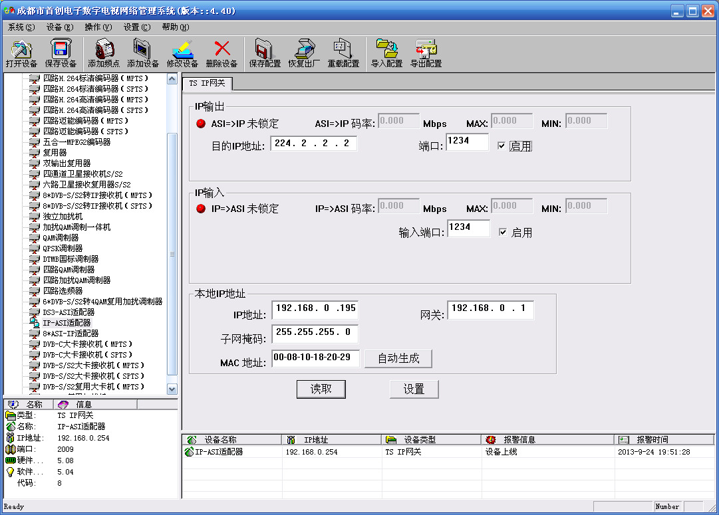This screenshot has width=719, height=515.
Task: Click the 修改设备 toolbar icon
Action: click(x=182, y=49)
